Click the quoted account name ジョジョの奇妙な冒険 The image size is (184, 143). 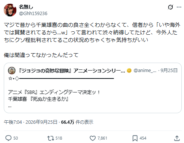[71, 71]
